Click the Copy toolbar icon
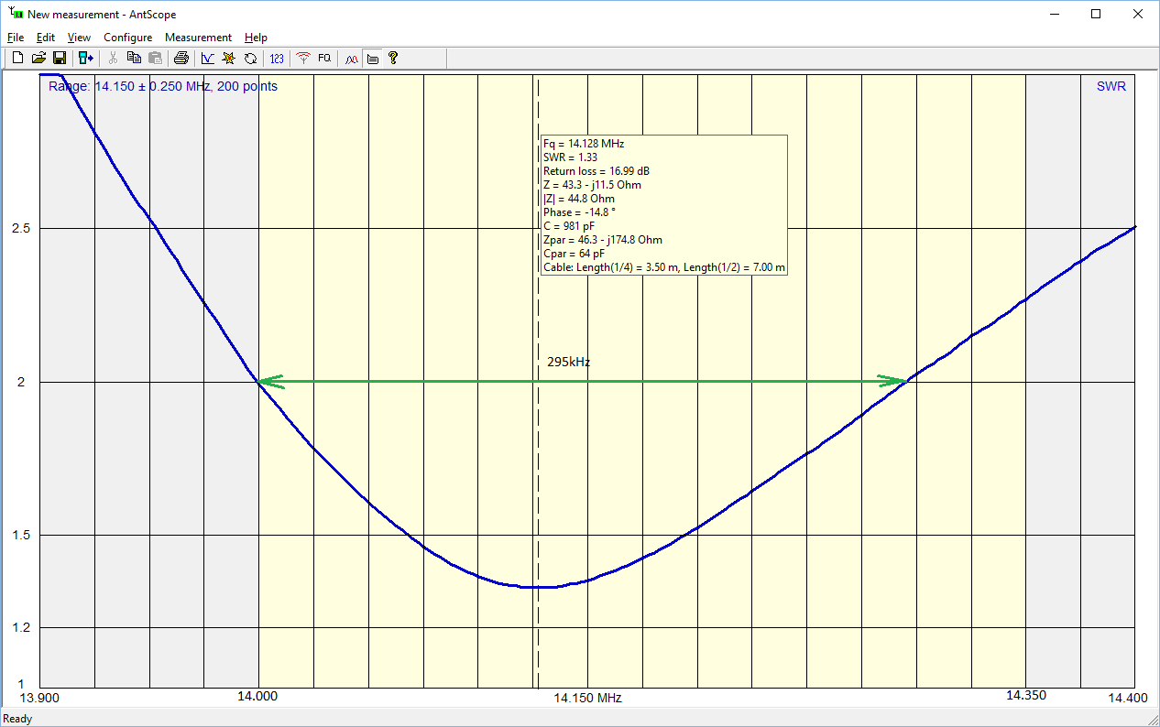 point(134,59)
